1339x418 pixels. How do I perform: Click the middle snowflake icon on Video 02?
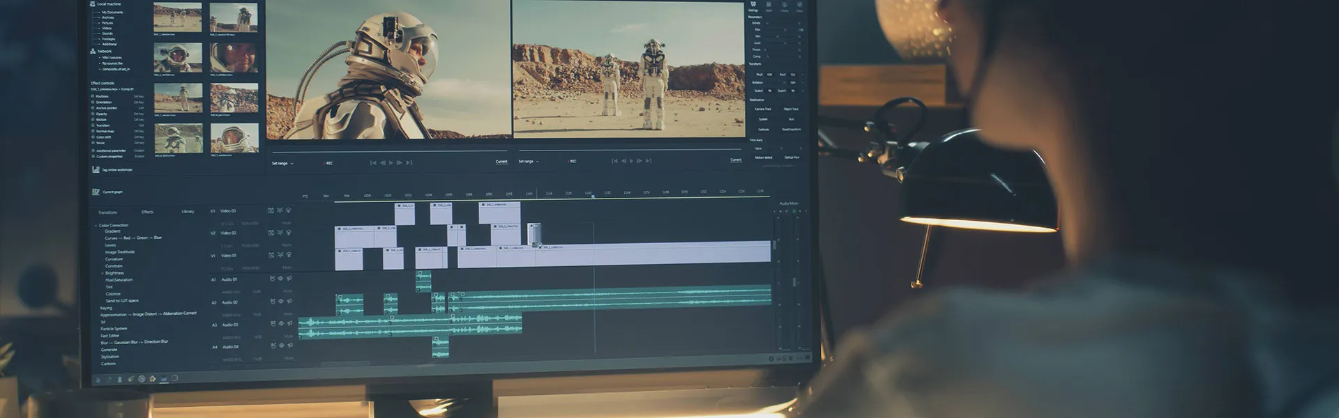coord(280,233)
